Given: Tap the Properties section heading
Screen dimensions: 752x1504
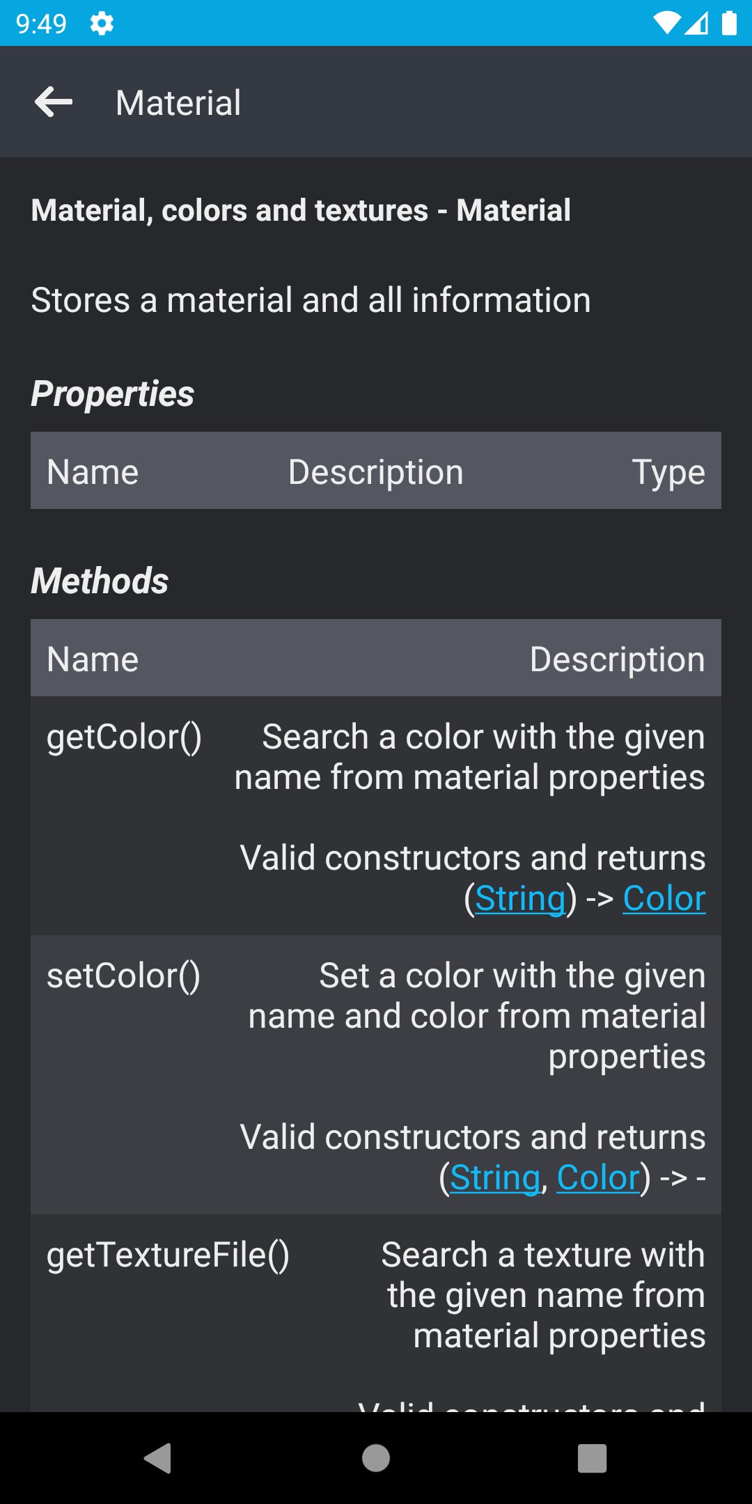Looking at the screenshot, I should coord(113,394).
